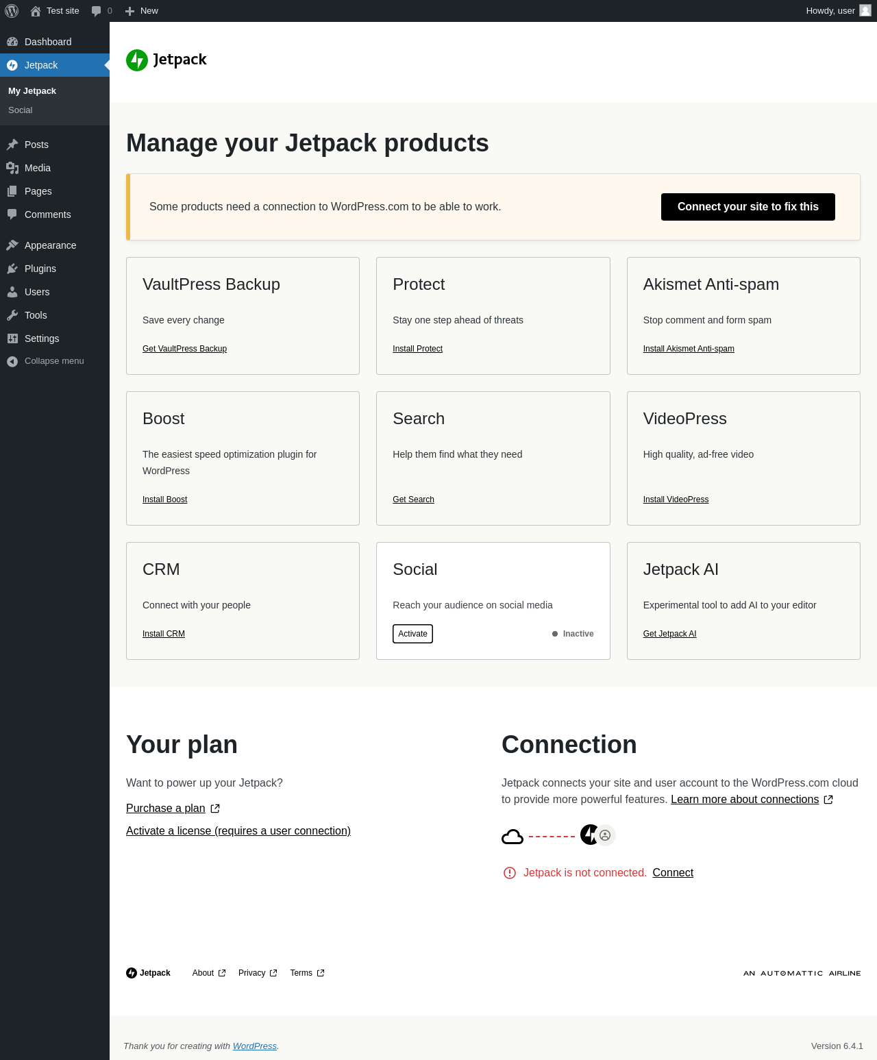Open the Appearance sidebar menu
Image resolution: width=877 pixels, height=1060 pixels.
click(50, 245)
